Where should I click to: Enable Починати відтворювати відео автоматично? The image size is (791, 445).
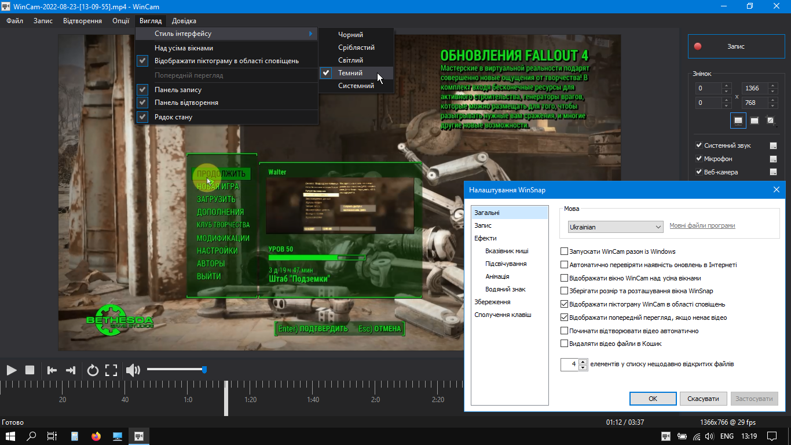pos(564,331)
